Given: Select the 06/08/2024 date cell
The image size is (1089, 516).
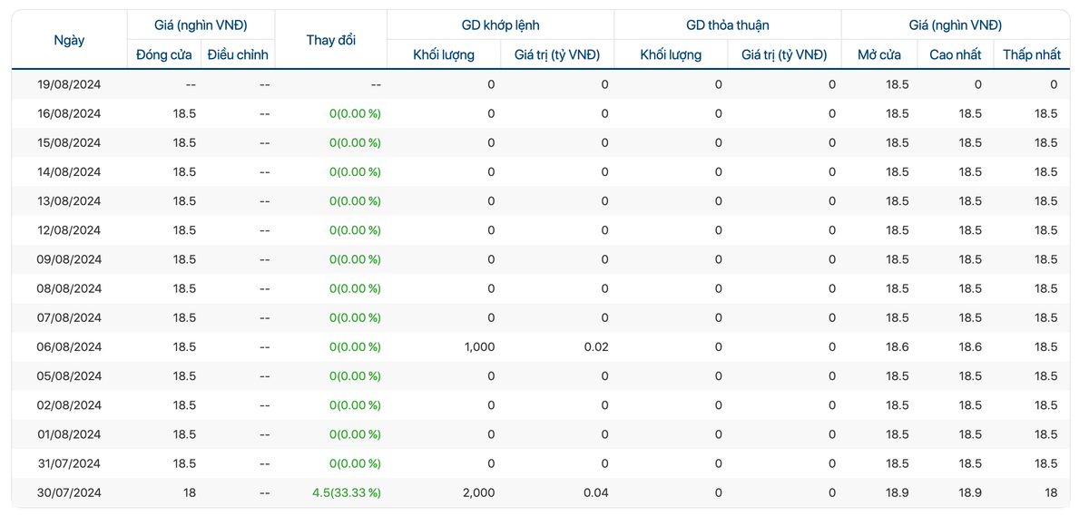Looking at the screenshot, I should click(x=69, y=346).
